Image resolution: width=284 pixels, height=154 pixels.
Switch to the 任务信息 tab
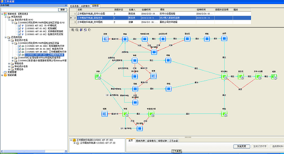coord(74,6)
